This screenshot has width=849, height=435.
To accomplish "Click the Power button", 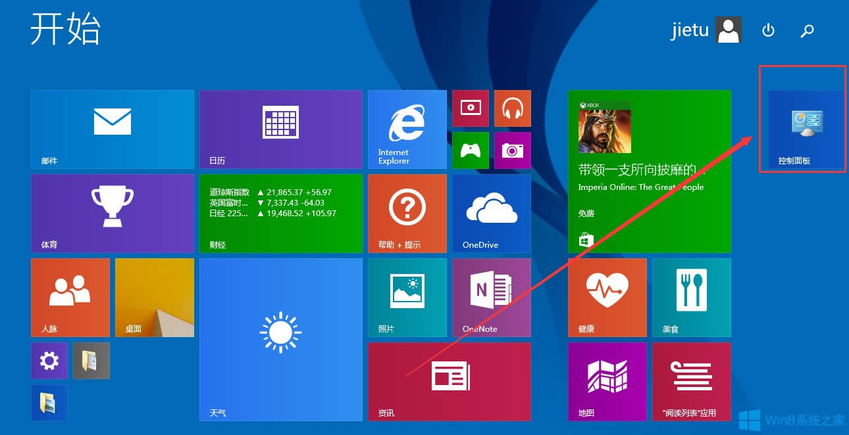I will pos(768,30).
